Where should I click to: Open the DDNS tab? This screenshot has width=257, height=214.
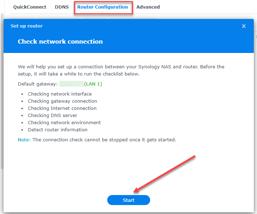[62, 7]
